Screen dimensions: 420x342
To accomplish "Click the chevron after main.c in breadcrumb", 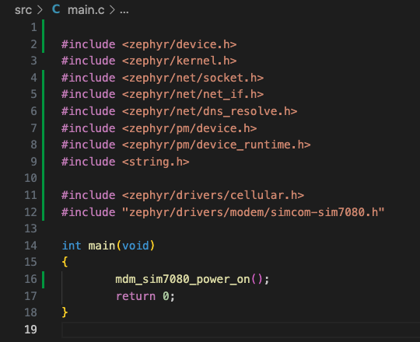I will coord(112,10).
